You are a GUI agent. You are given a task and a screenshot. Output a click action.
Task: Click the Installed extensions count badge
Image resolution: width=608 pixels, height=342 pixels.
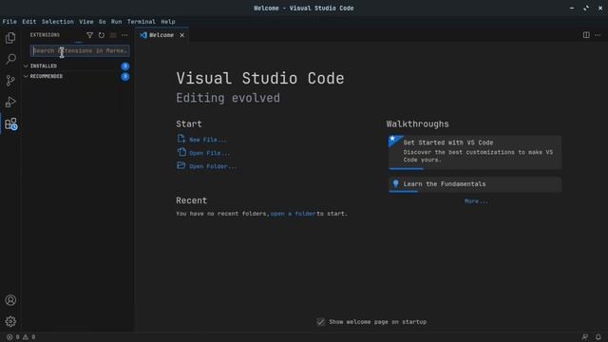pos(125,66)
